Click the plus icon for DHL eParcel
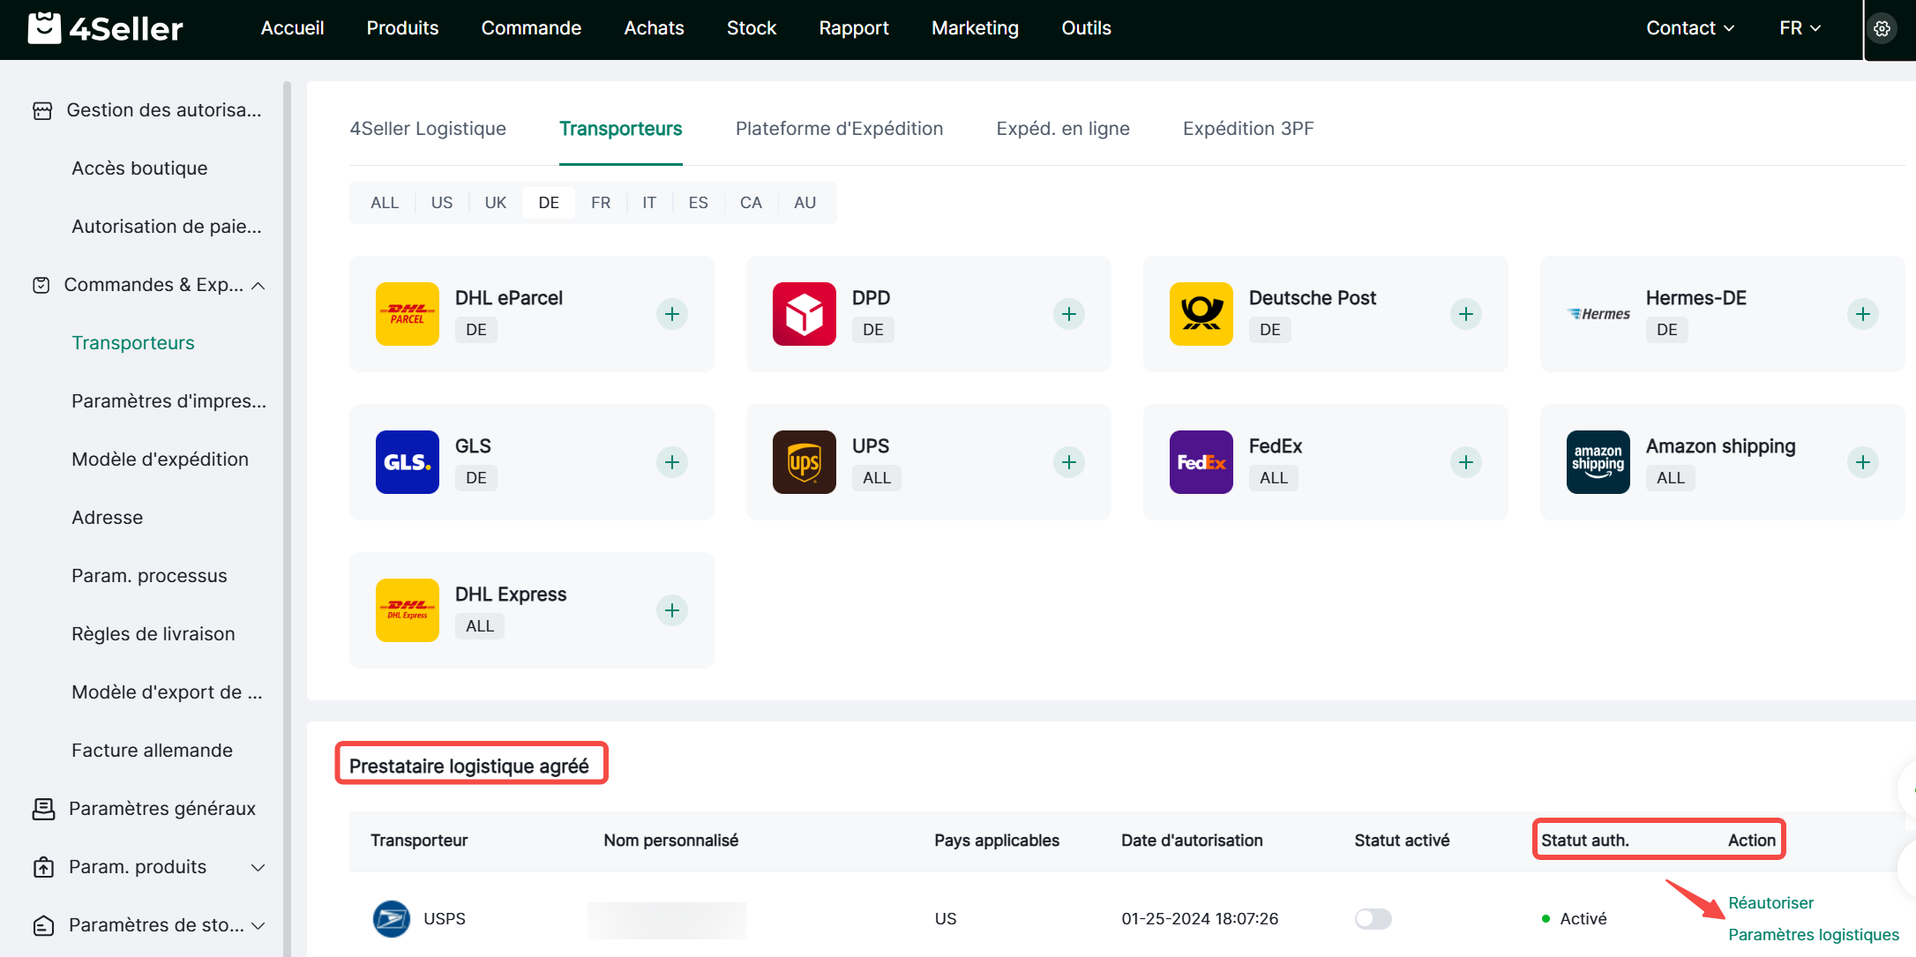Viewport: 1916px width, 957px height. coord(671,314)
